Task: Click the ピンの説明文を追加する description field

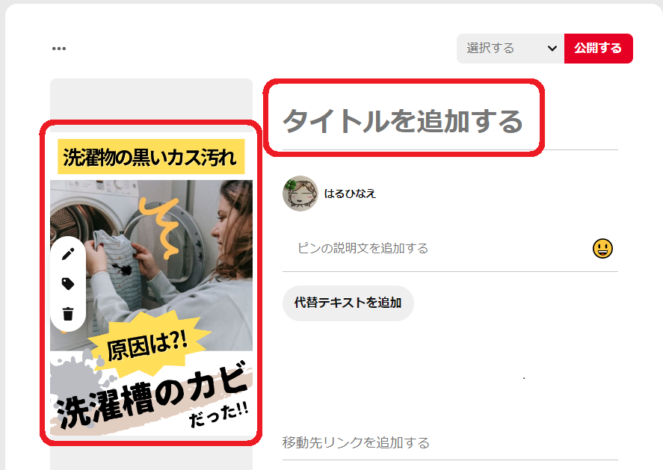Action: click(436, 248)
